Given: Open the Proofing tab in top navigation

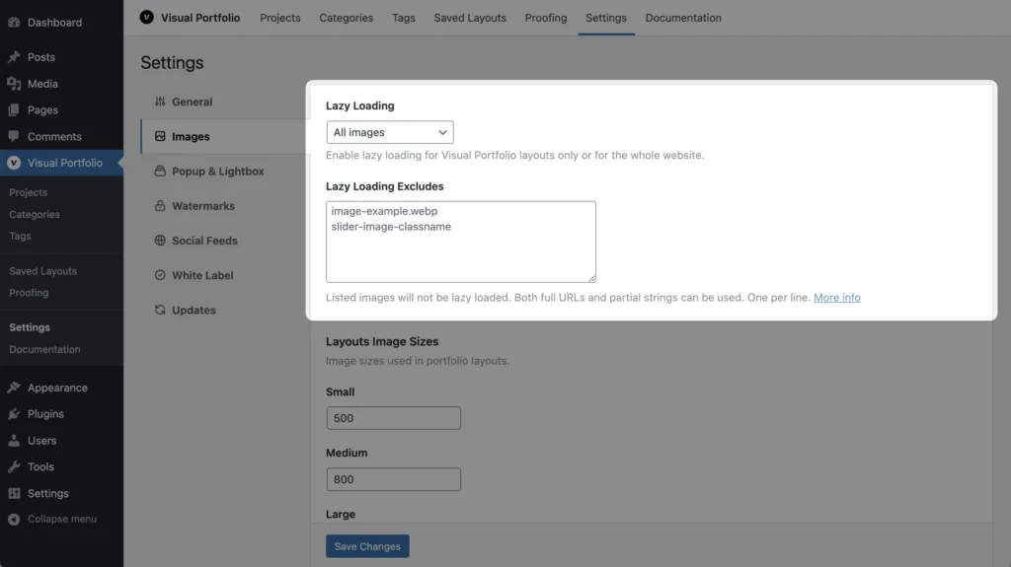Looking at the screenshot, I should point(546,18).
